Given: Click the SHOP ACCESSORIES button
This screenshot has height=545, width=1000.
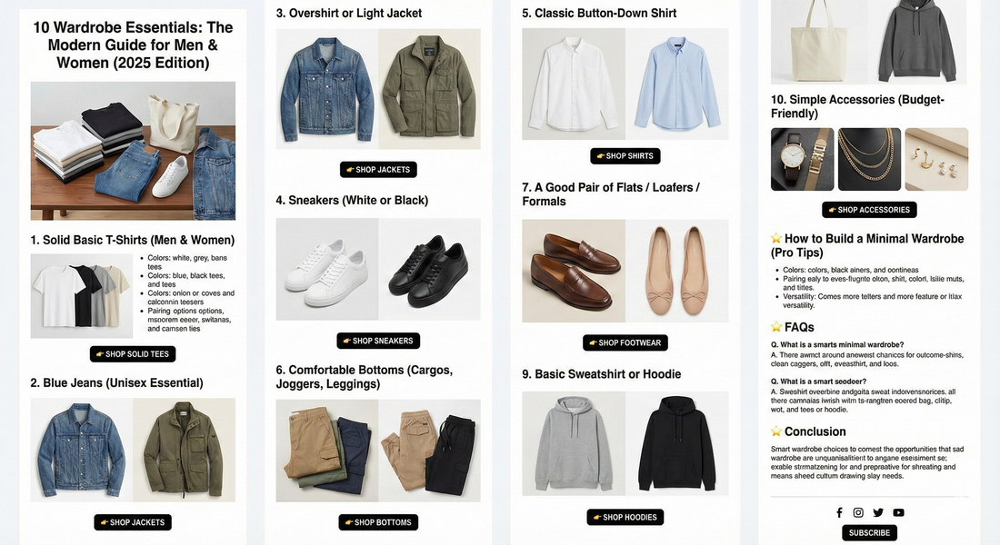Looking at the screenshot, I should 868,209.
